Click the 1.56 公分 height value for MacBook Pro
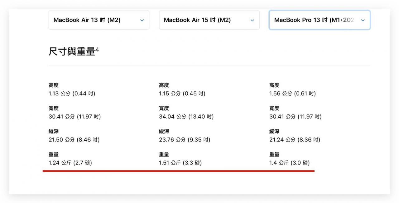 click(x=292, y=93)
